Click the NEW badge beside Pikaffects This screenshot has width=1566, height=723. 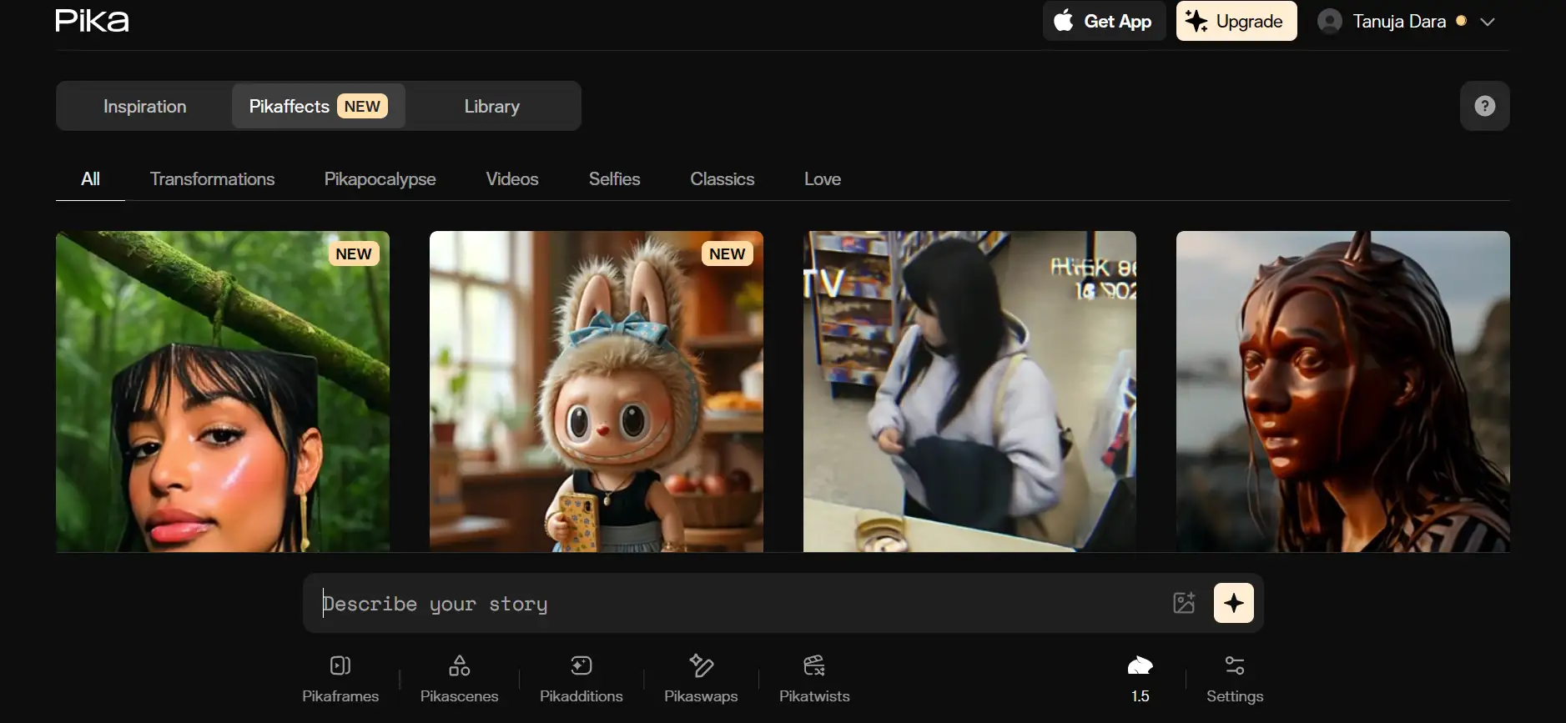pos(362,106)
